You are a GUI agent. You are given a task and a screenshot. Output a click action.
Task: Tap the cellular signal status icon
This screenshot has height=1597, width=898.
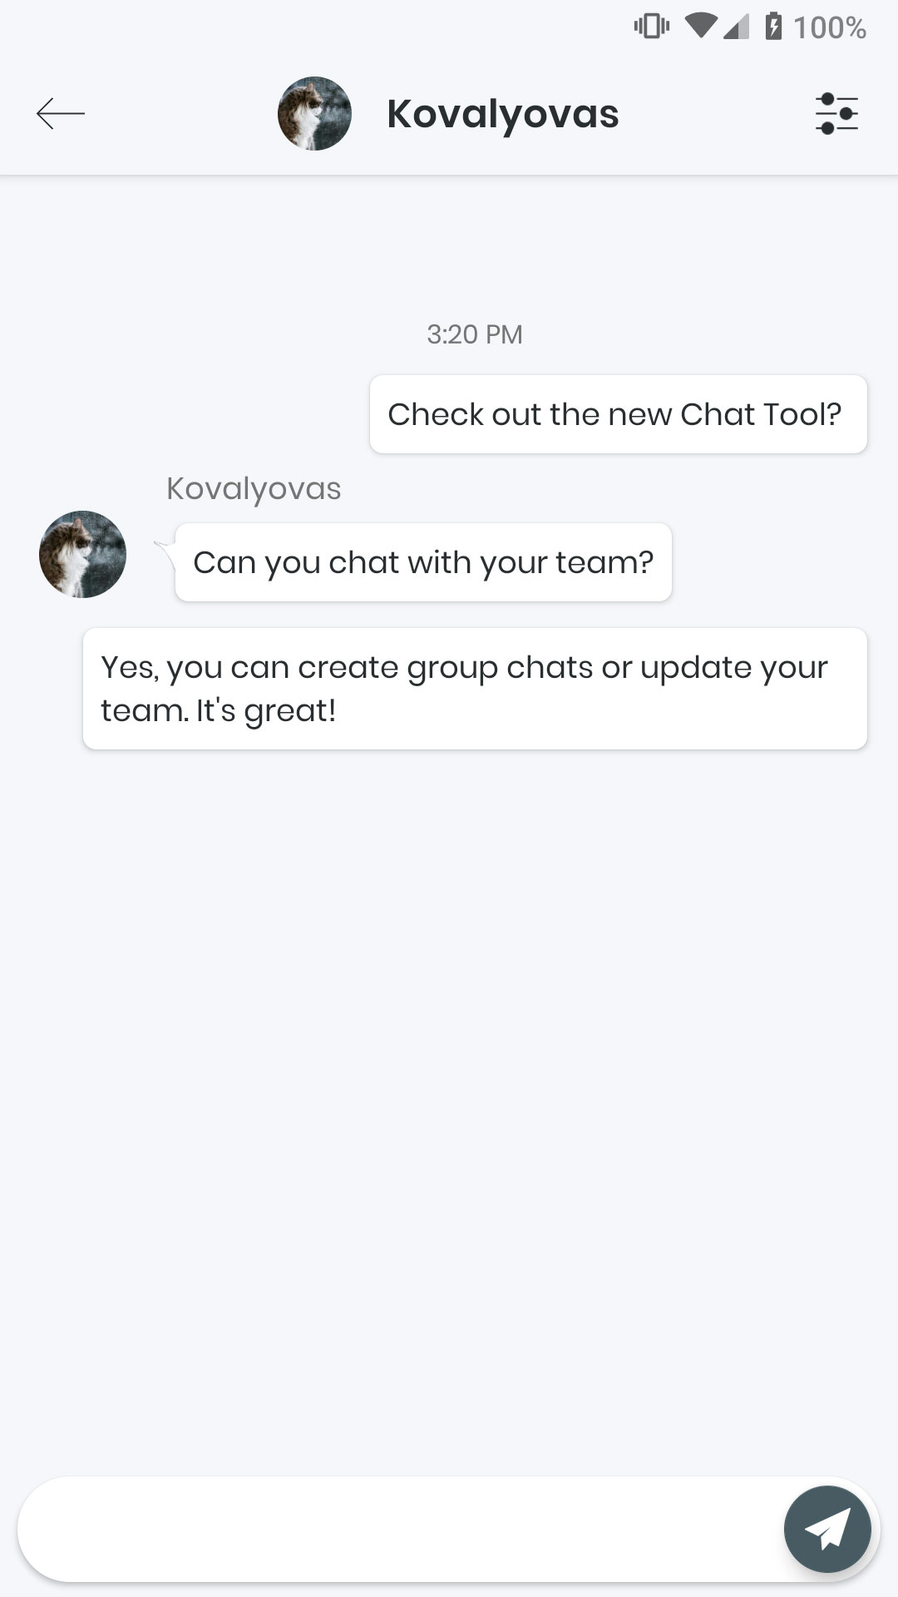pyautogui.click(x=736, y=27)
